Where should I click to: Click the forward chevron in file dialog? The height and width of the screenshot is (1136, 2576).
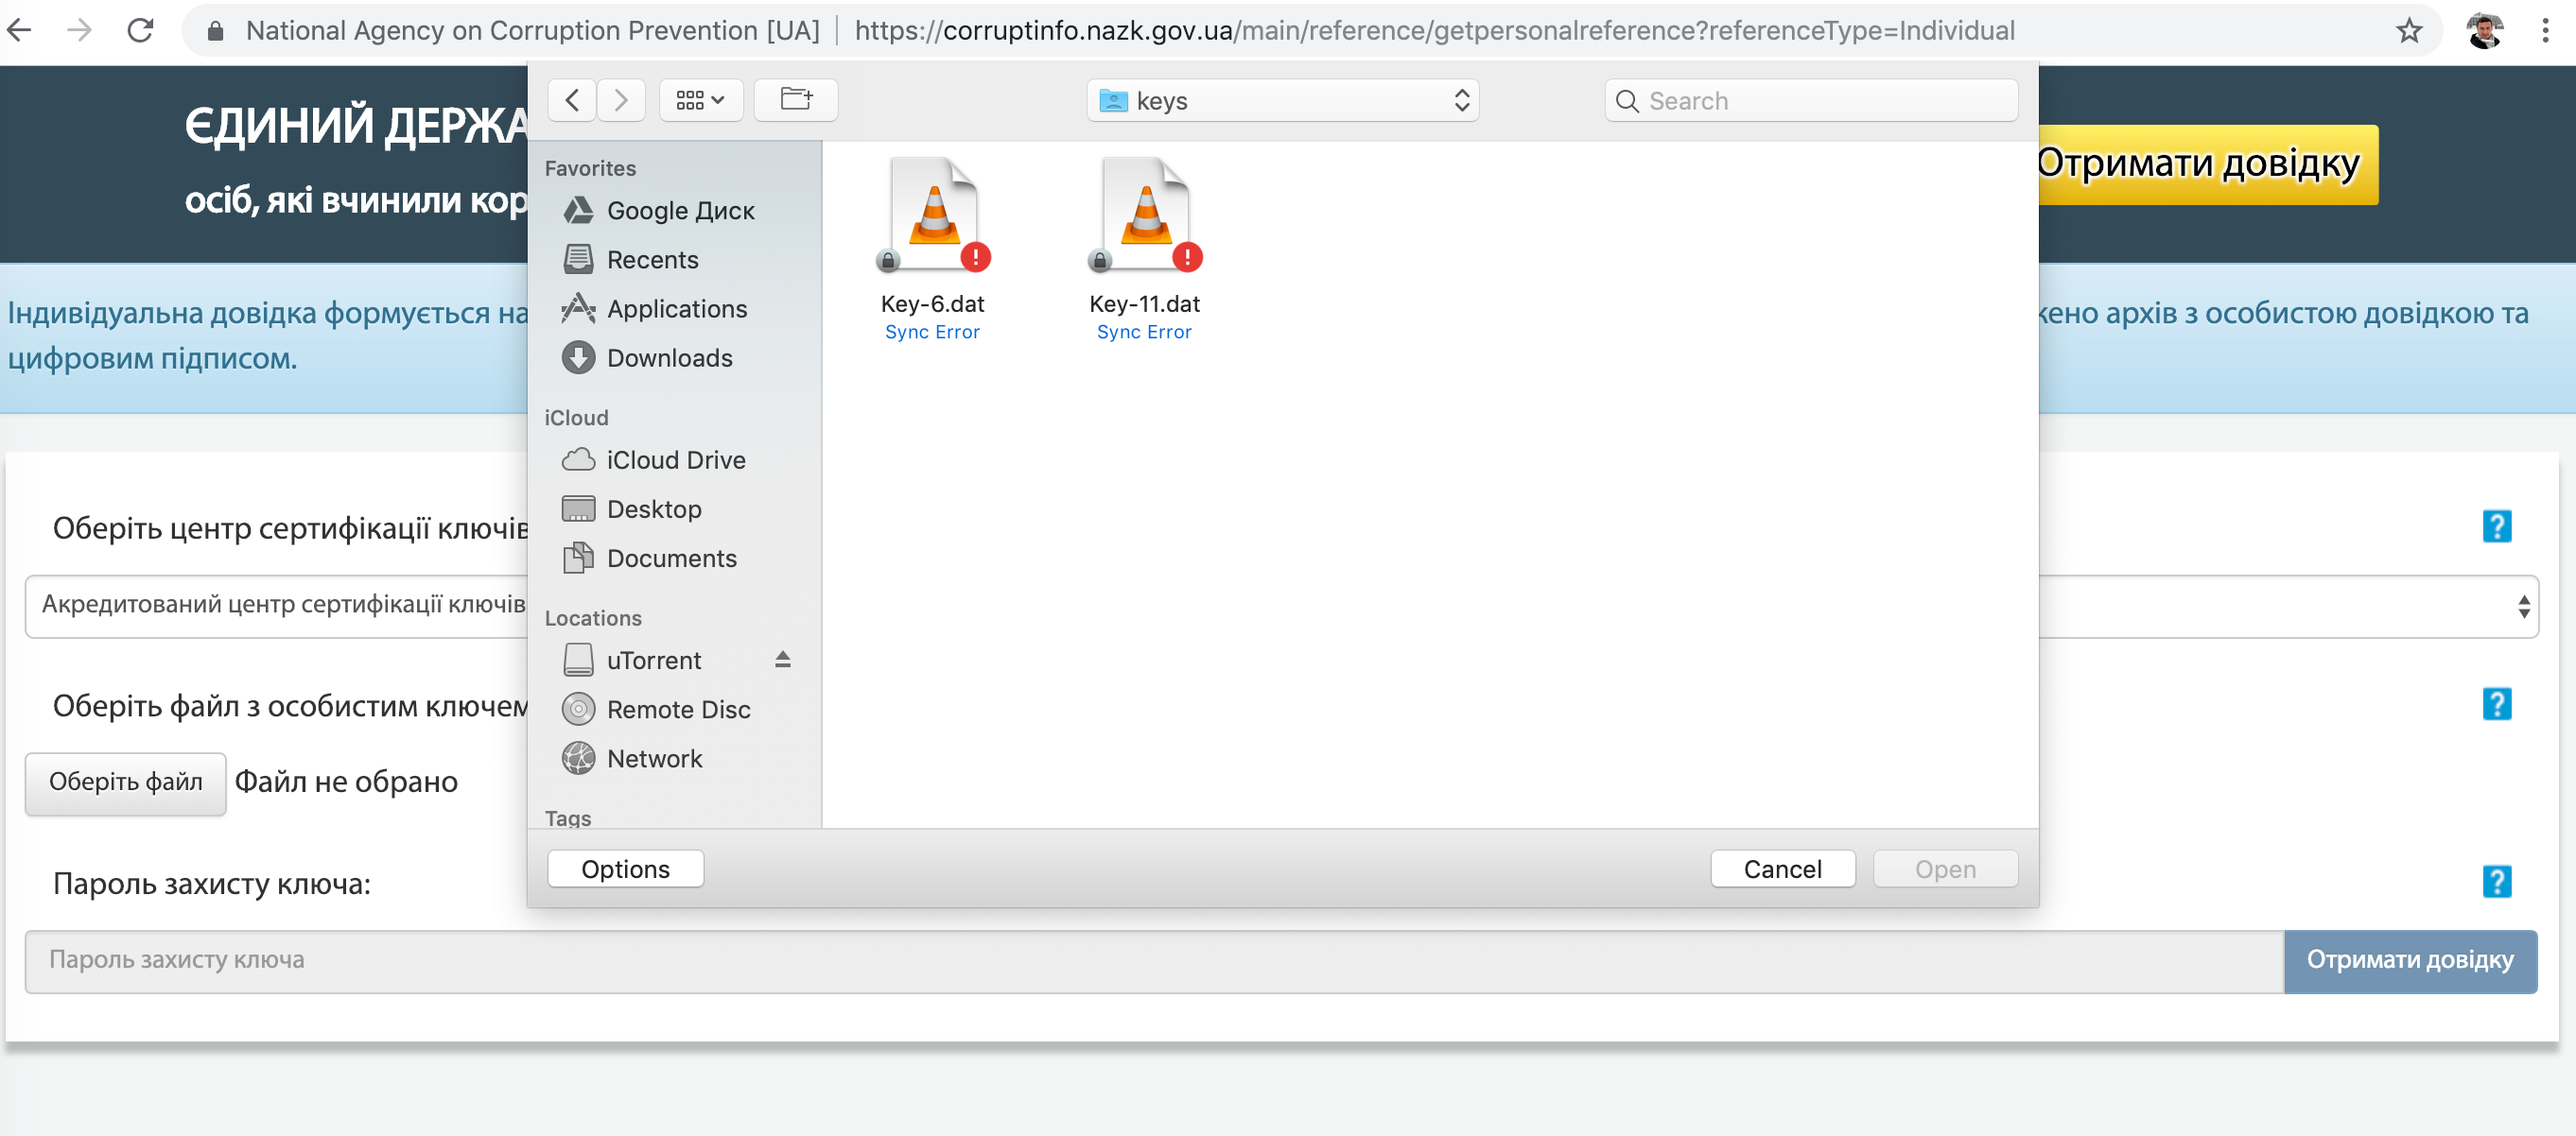(x=621, y=100)
